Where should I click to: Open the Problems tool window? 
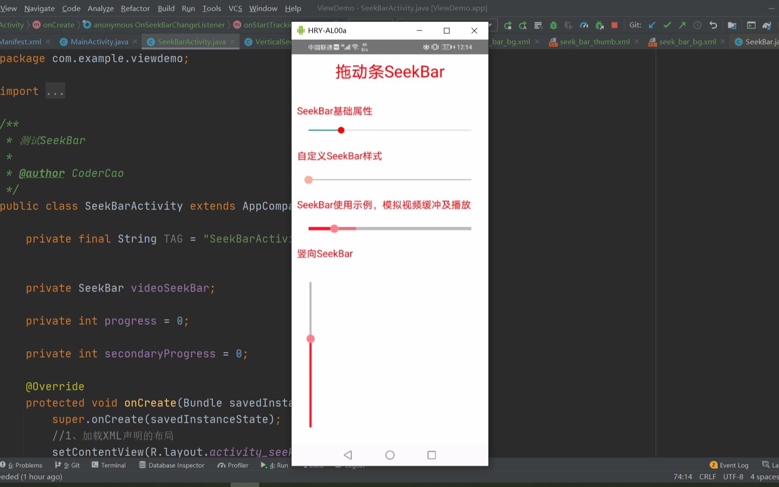[21, 465]
